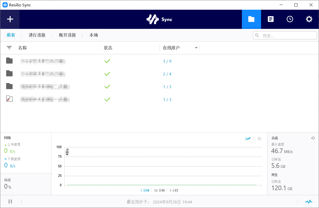Open the 在线用户 column dropdown arrow
The image size is (319, 208).
tap(196, 48)
